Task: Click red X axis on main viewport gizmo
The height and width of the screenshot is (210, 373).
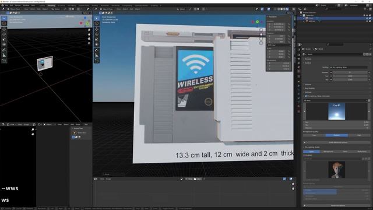Action: coord(252,22)
